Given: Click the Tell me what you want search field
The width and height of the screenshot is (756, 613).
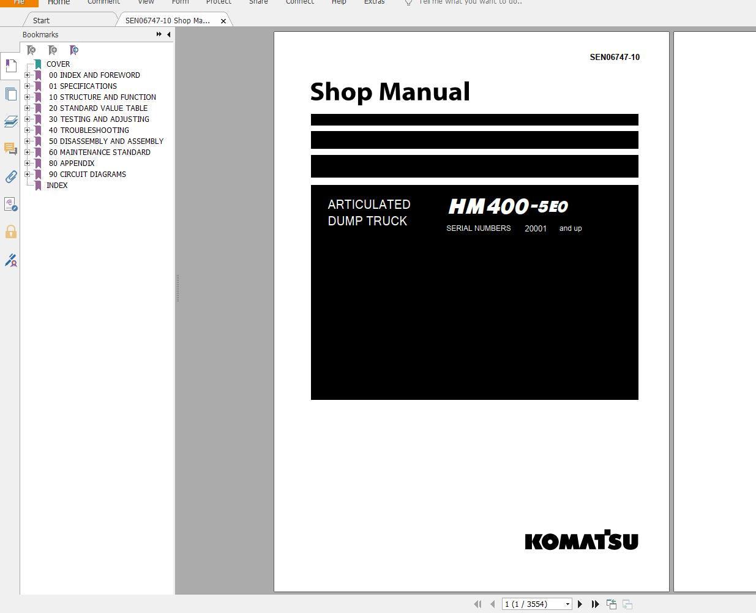Looking at the screenshot, I should 470,2.
